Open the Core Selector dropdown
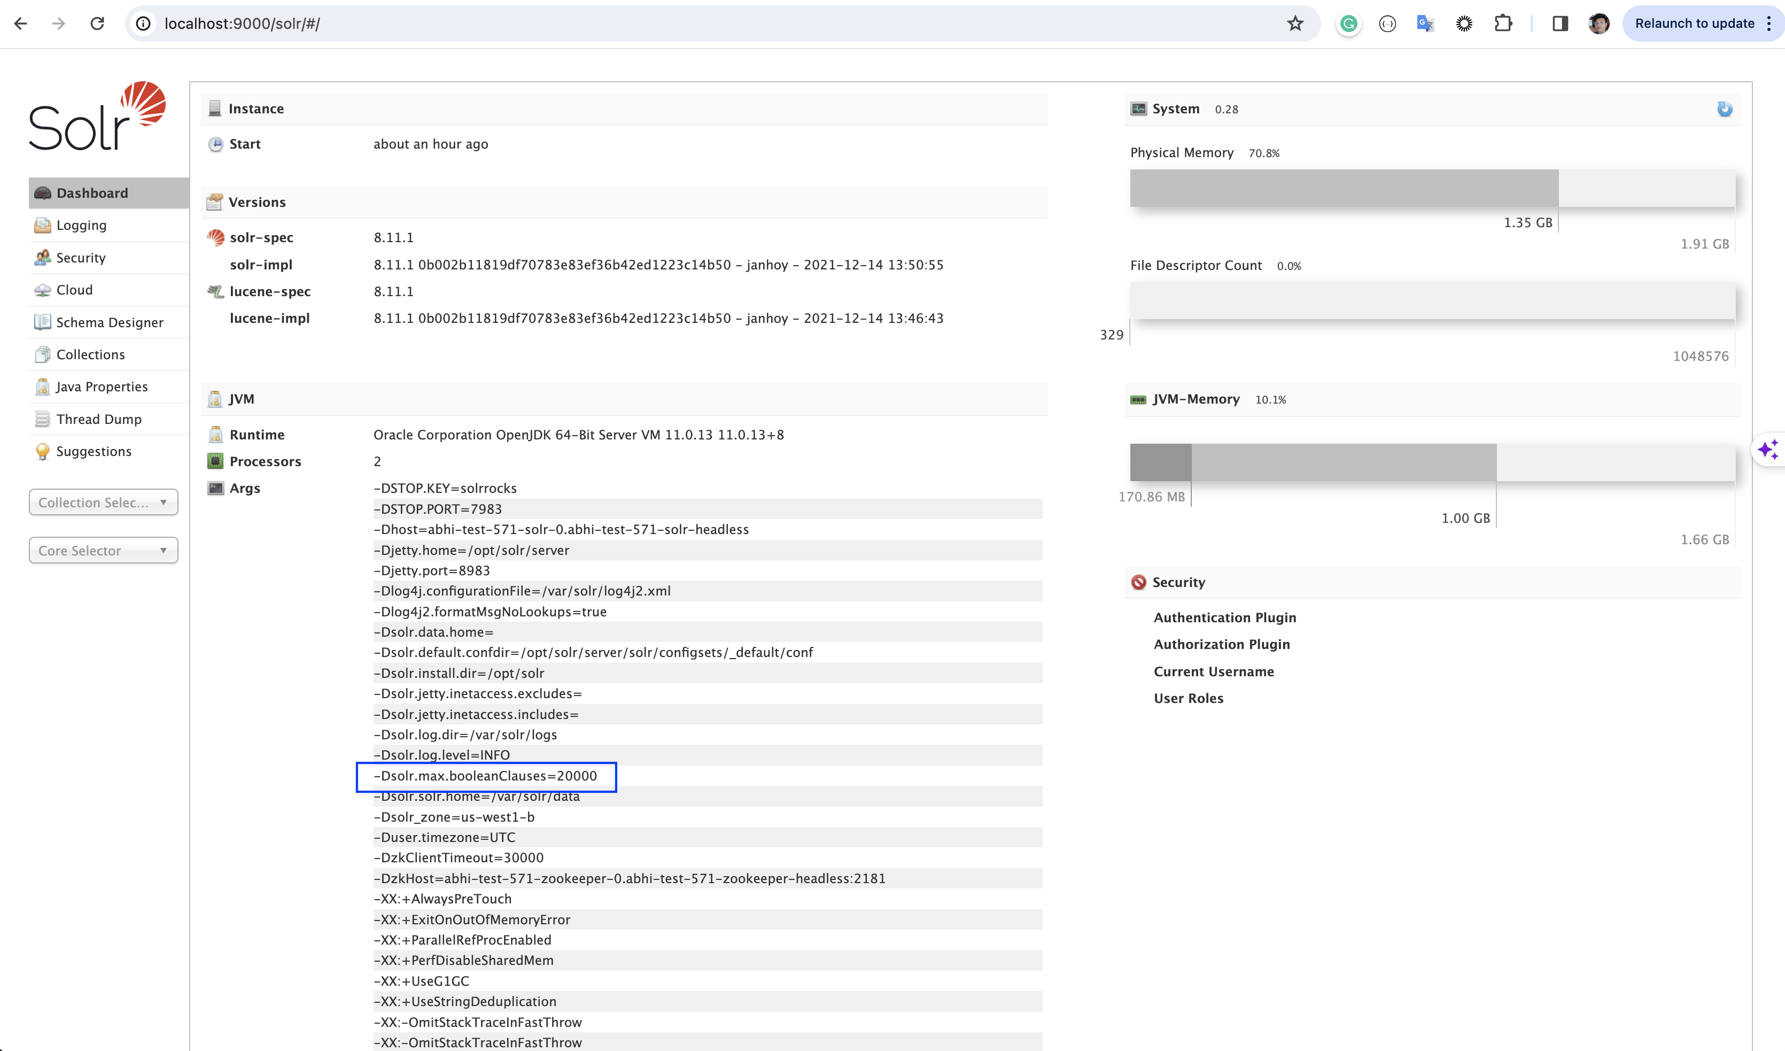The image size is (1785, 1051). point(104,551)
